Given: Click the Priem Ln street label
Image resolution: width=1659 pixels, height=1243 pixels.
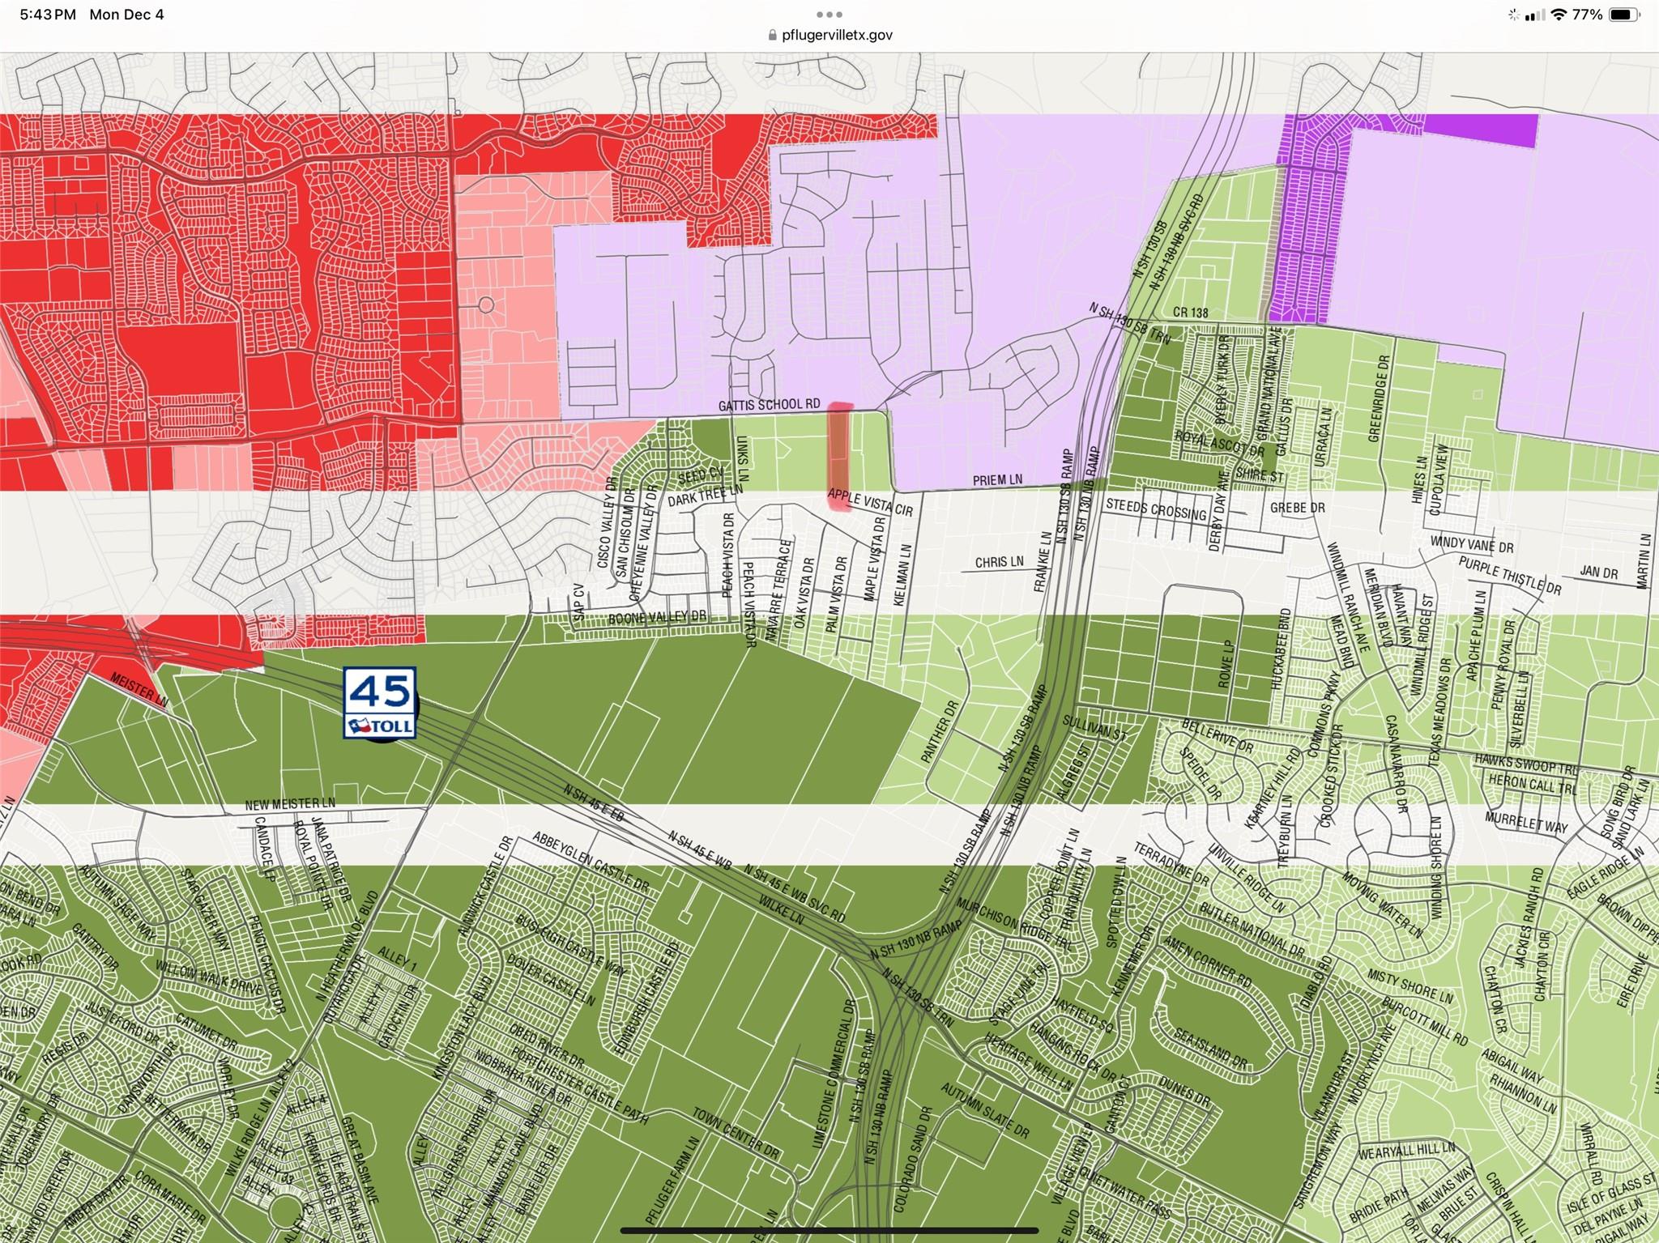Looking at the screenshot, I should click(x=997, y=479).
